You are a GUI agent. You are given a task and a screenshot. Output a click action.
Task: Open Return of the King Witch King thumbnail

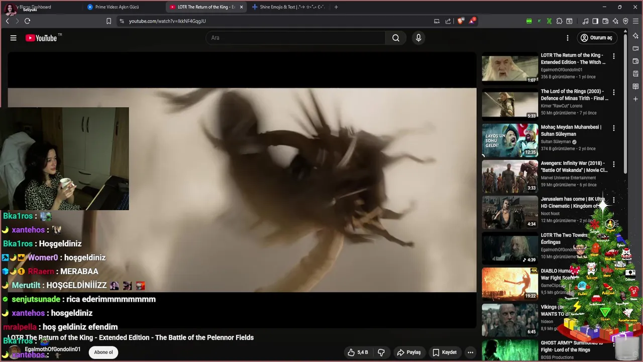[510, 68]
